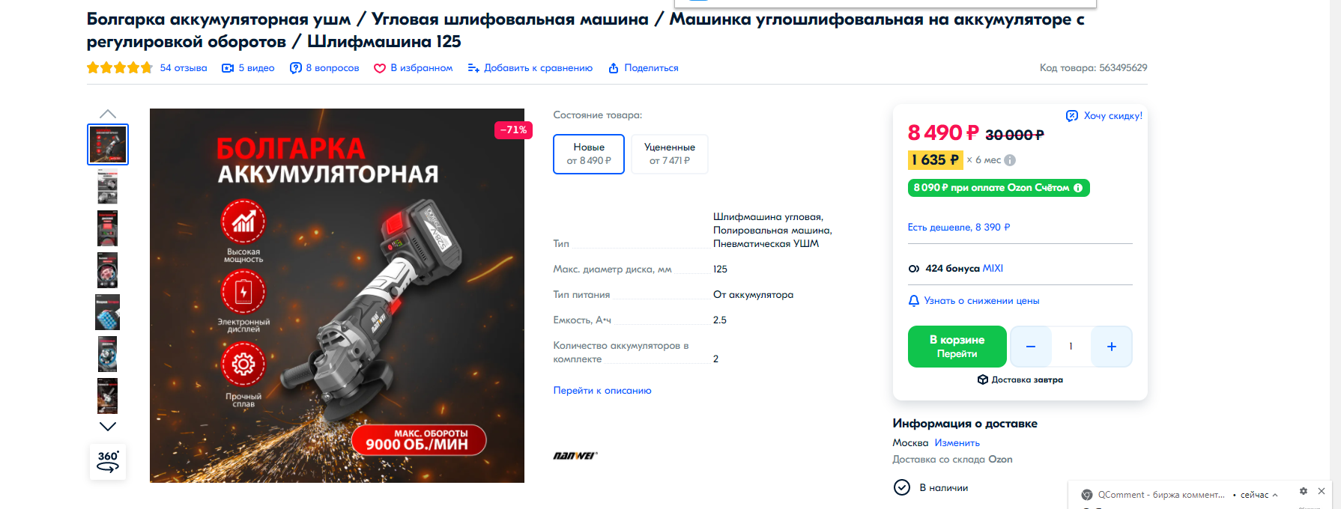Click the share icon Поделиться
This screenshot has height=509, width=1341.
coord(614,68)
